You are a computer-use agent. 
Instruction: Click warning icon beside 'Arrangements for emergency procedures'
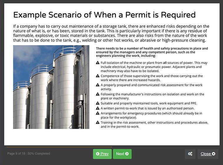(98, 113)
